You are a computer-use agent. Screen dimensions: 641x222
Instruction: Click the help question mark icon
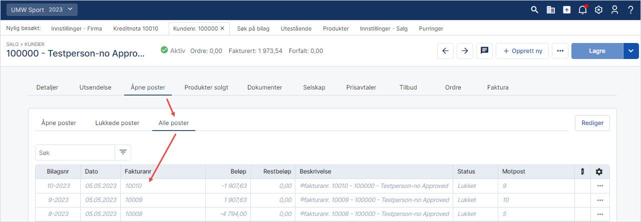tap(630, 9)
